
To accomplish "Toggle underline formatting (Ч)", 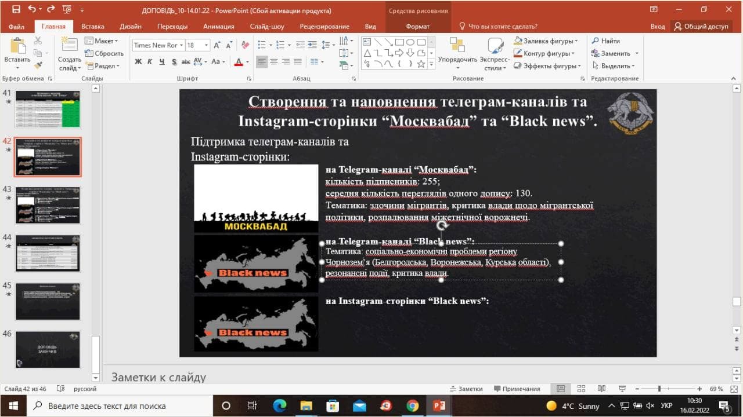I will [161, 62].
